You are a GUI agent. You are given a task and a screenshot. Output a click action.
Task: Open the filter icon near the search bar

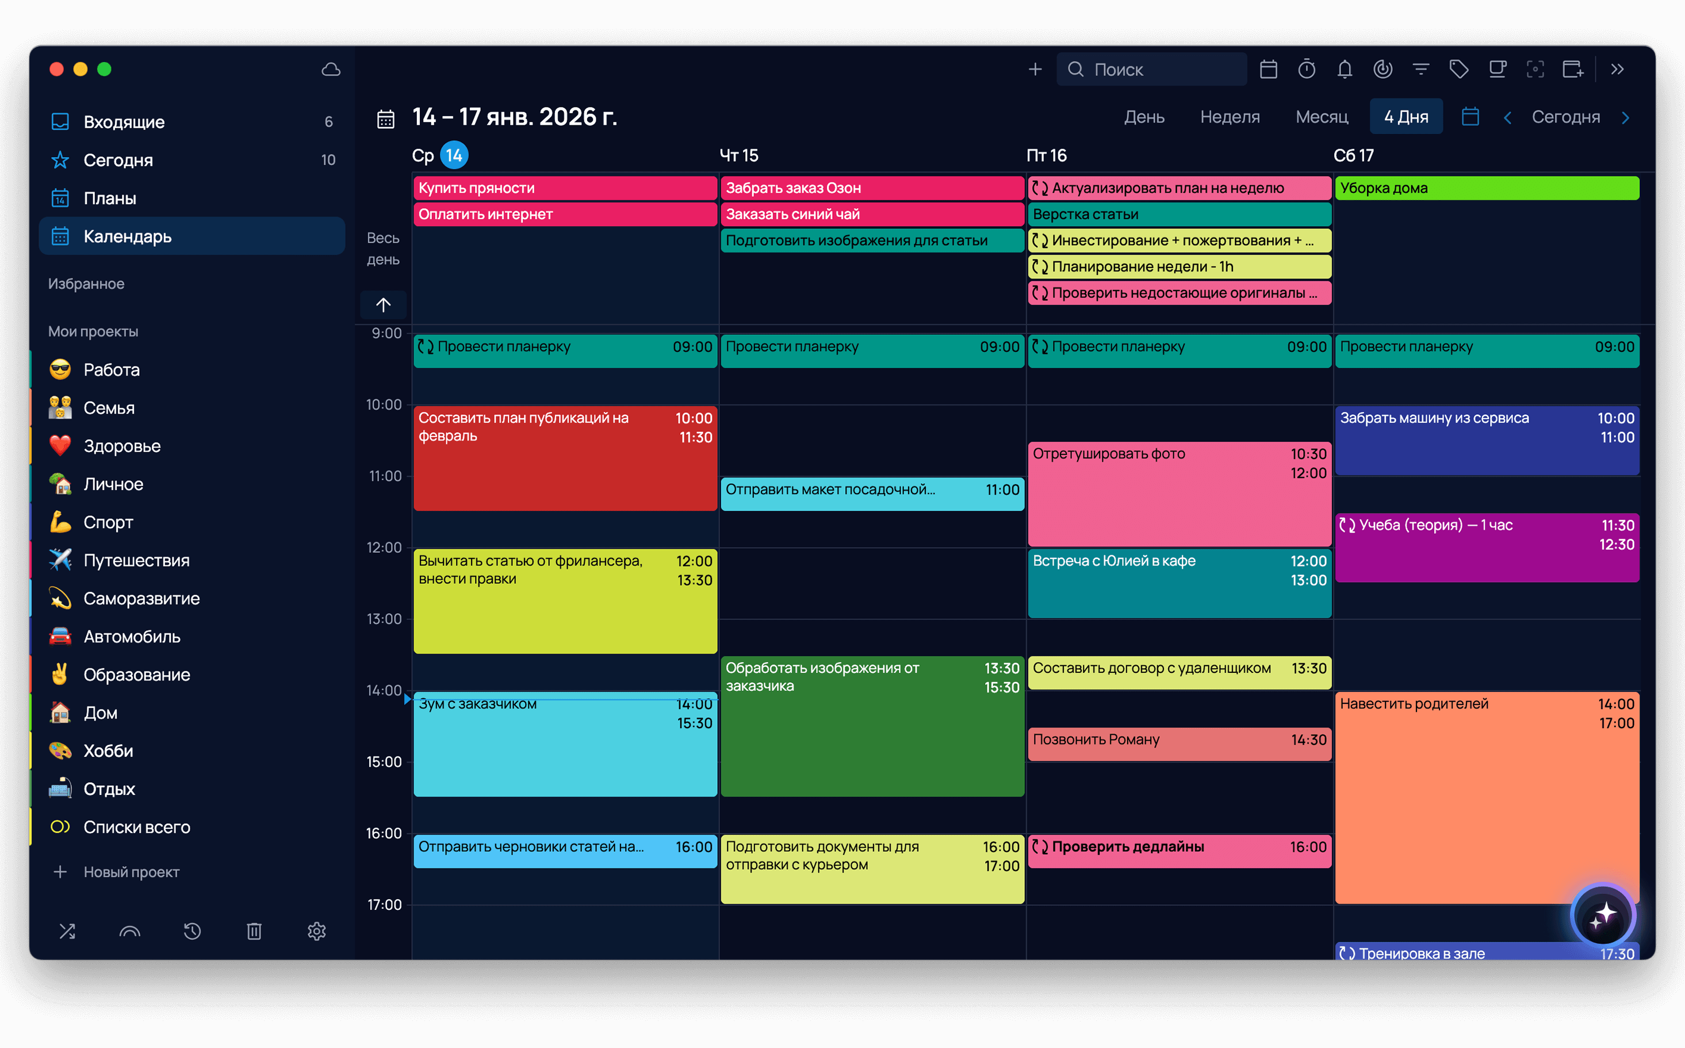(x=1421, y=68)
